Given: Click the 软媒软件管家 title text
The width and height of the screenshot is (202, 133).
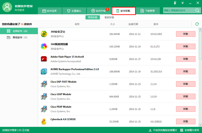Looking at the screenshot, I should point(24,6).
